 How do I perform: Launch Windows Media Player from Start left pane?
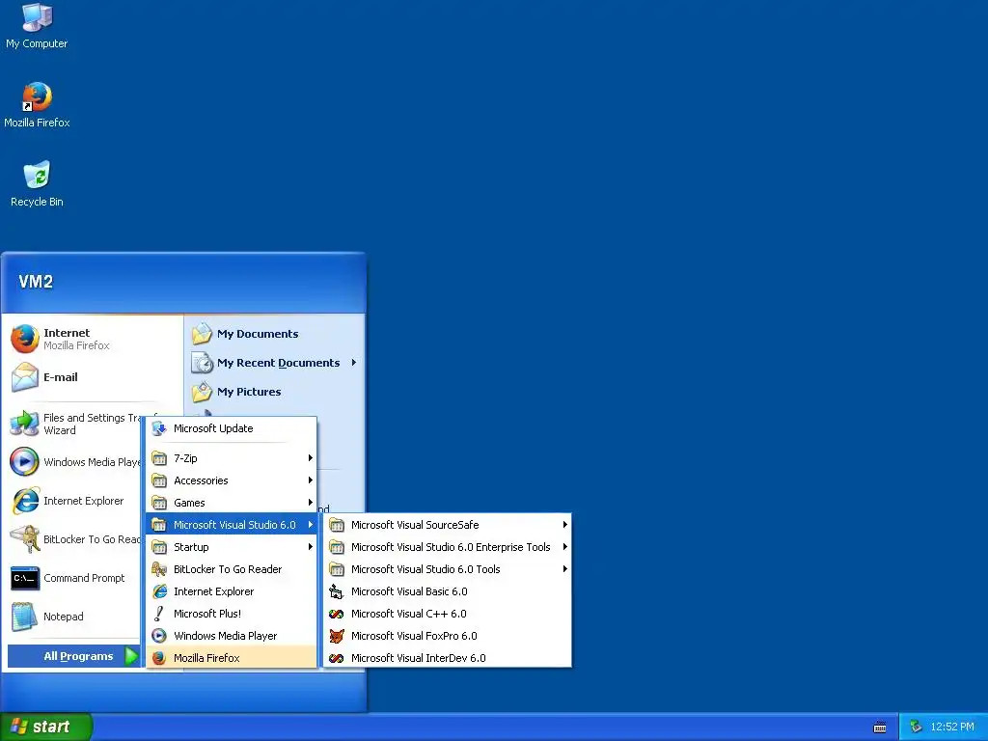click(x=74, y=462)
